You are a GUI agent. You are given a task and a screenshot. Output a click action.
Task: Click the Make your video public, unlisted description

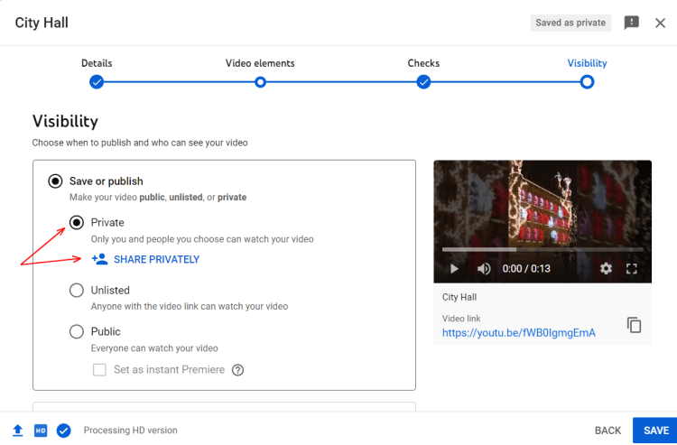pyautogui.click(x=158, y=198)
